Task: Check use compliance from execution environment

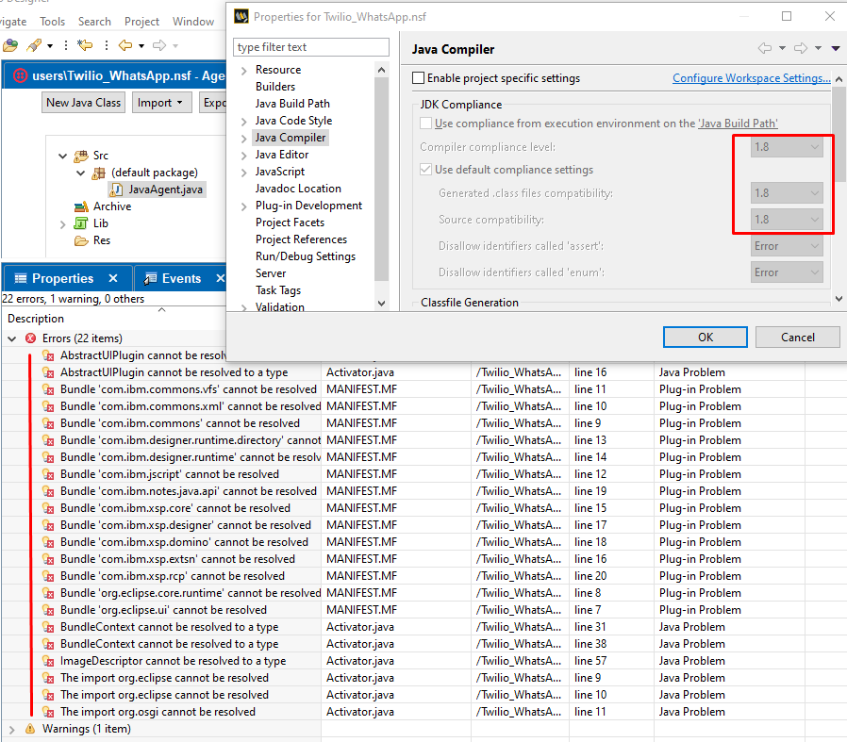Action: pos(426,124)
